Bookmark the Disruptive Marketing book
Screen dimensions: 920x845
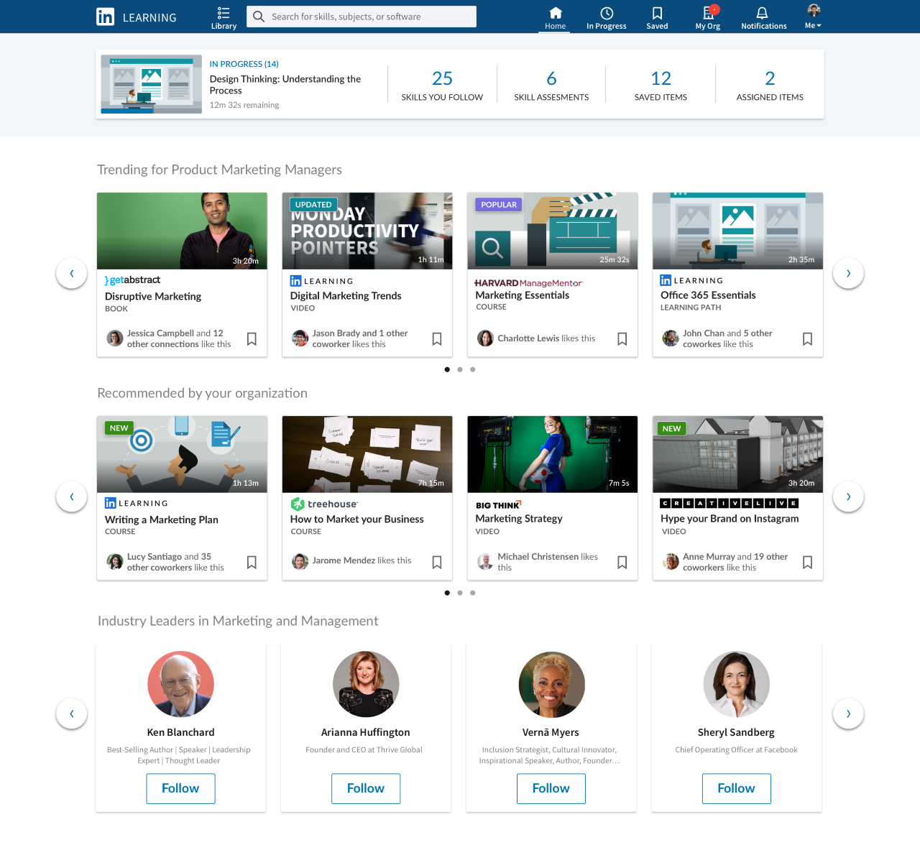click(252, 338)
